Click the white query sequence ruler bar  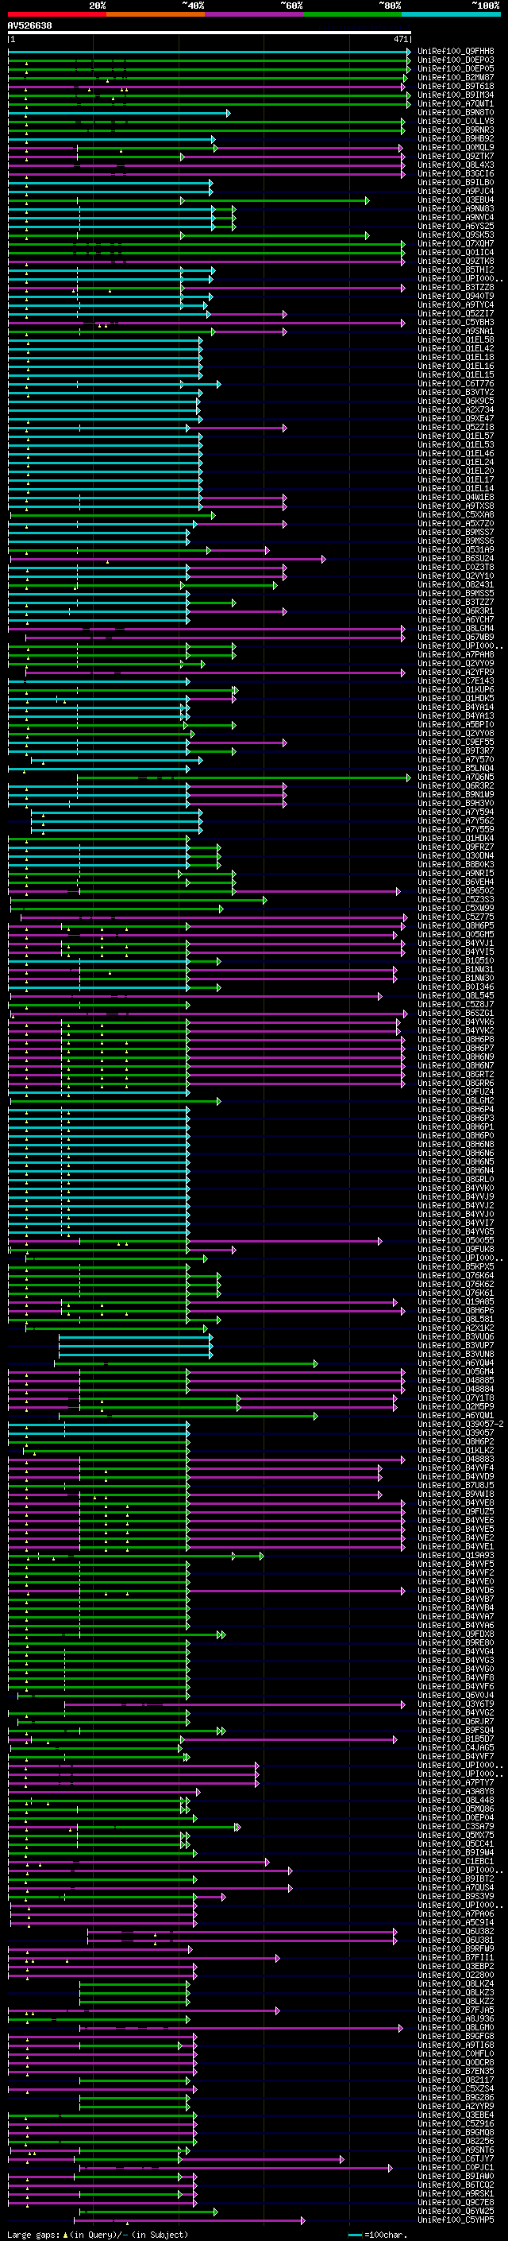210,33
